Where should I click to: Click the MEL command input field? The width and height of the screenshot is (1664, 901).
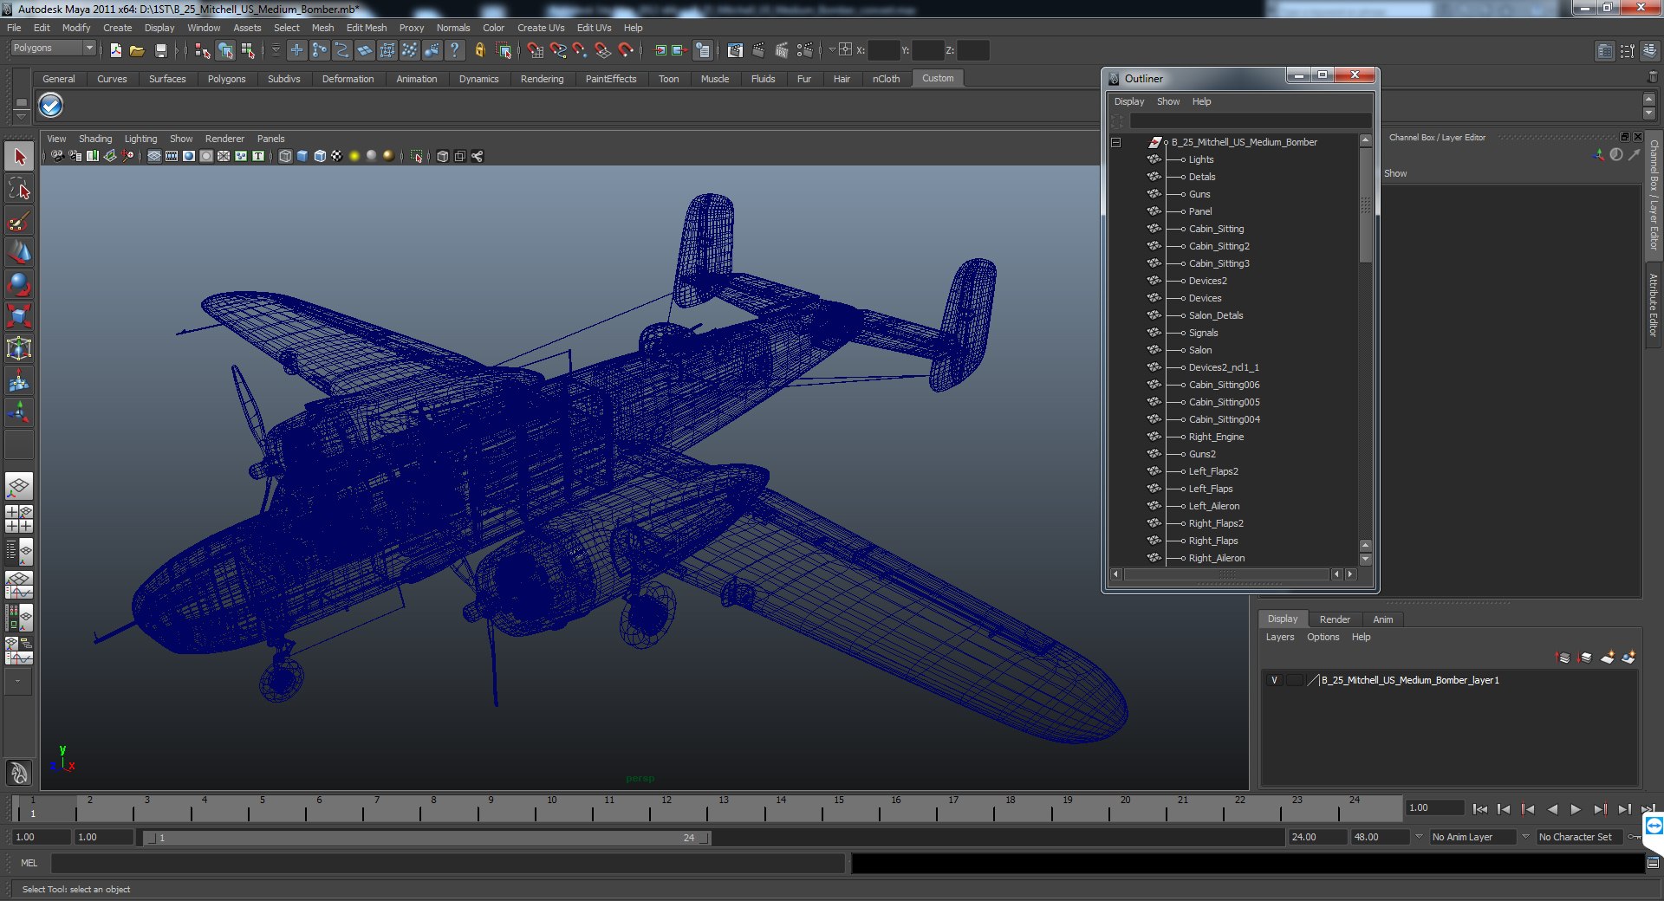[x=447, y=863]
